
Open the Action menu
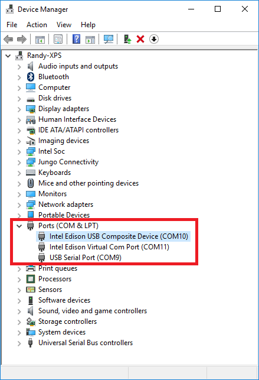click(x=37, y=25)
